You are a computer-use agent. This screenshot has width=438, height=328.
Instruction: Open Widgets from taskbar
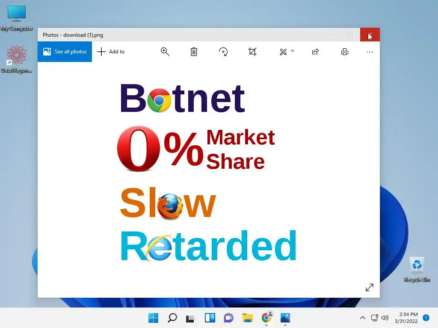210,318
